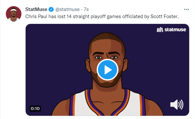The width and height of the screenshot is (195, 119).
Task: Open the tweet's three-dot more menu
Action: tap(186, 9)
